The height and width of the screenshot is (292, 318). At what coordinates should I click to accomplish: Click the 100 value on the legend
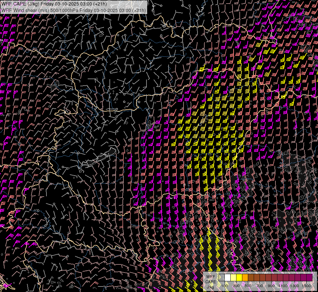(x=224, y=286)
